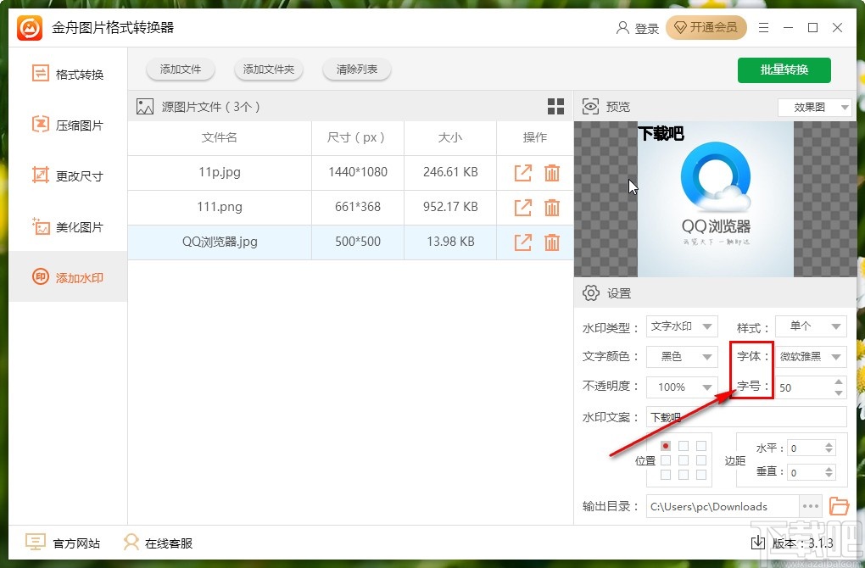Click the hamburger menu icon near window controls
This screenshot has width=865, height=568.
pyautogui.click(x=762, y=27)
